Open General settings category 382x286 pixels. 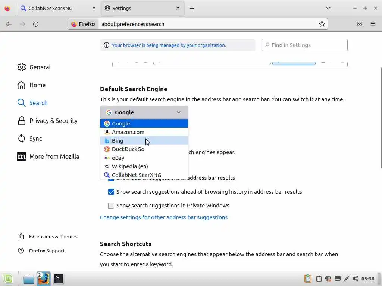[x=34, y=67]
